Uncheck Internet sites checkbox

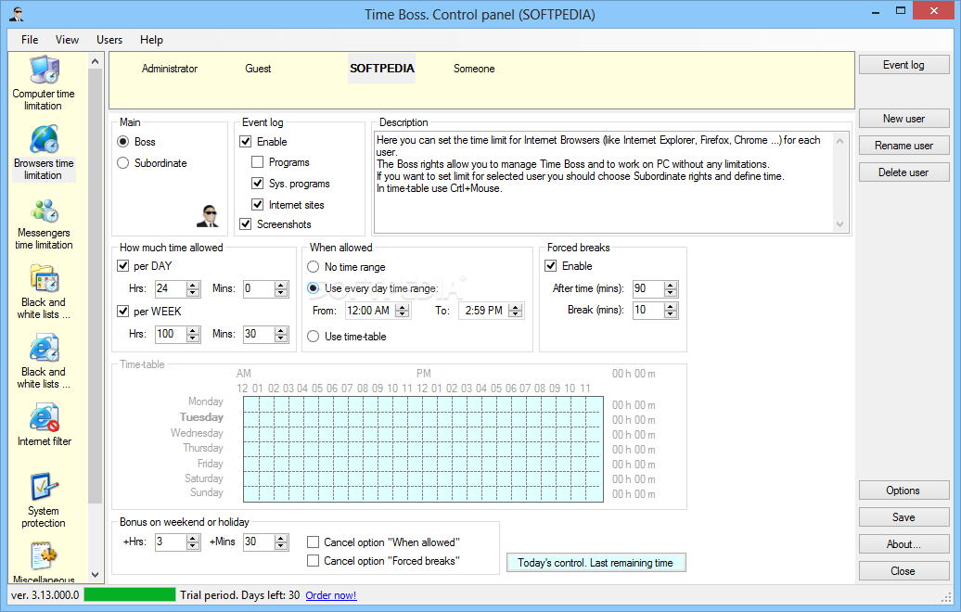258,205
